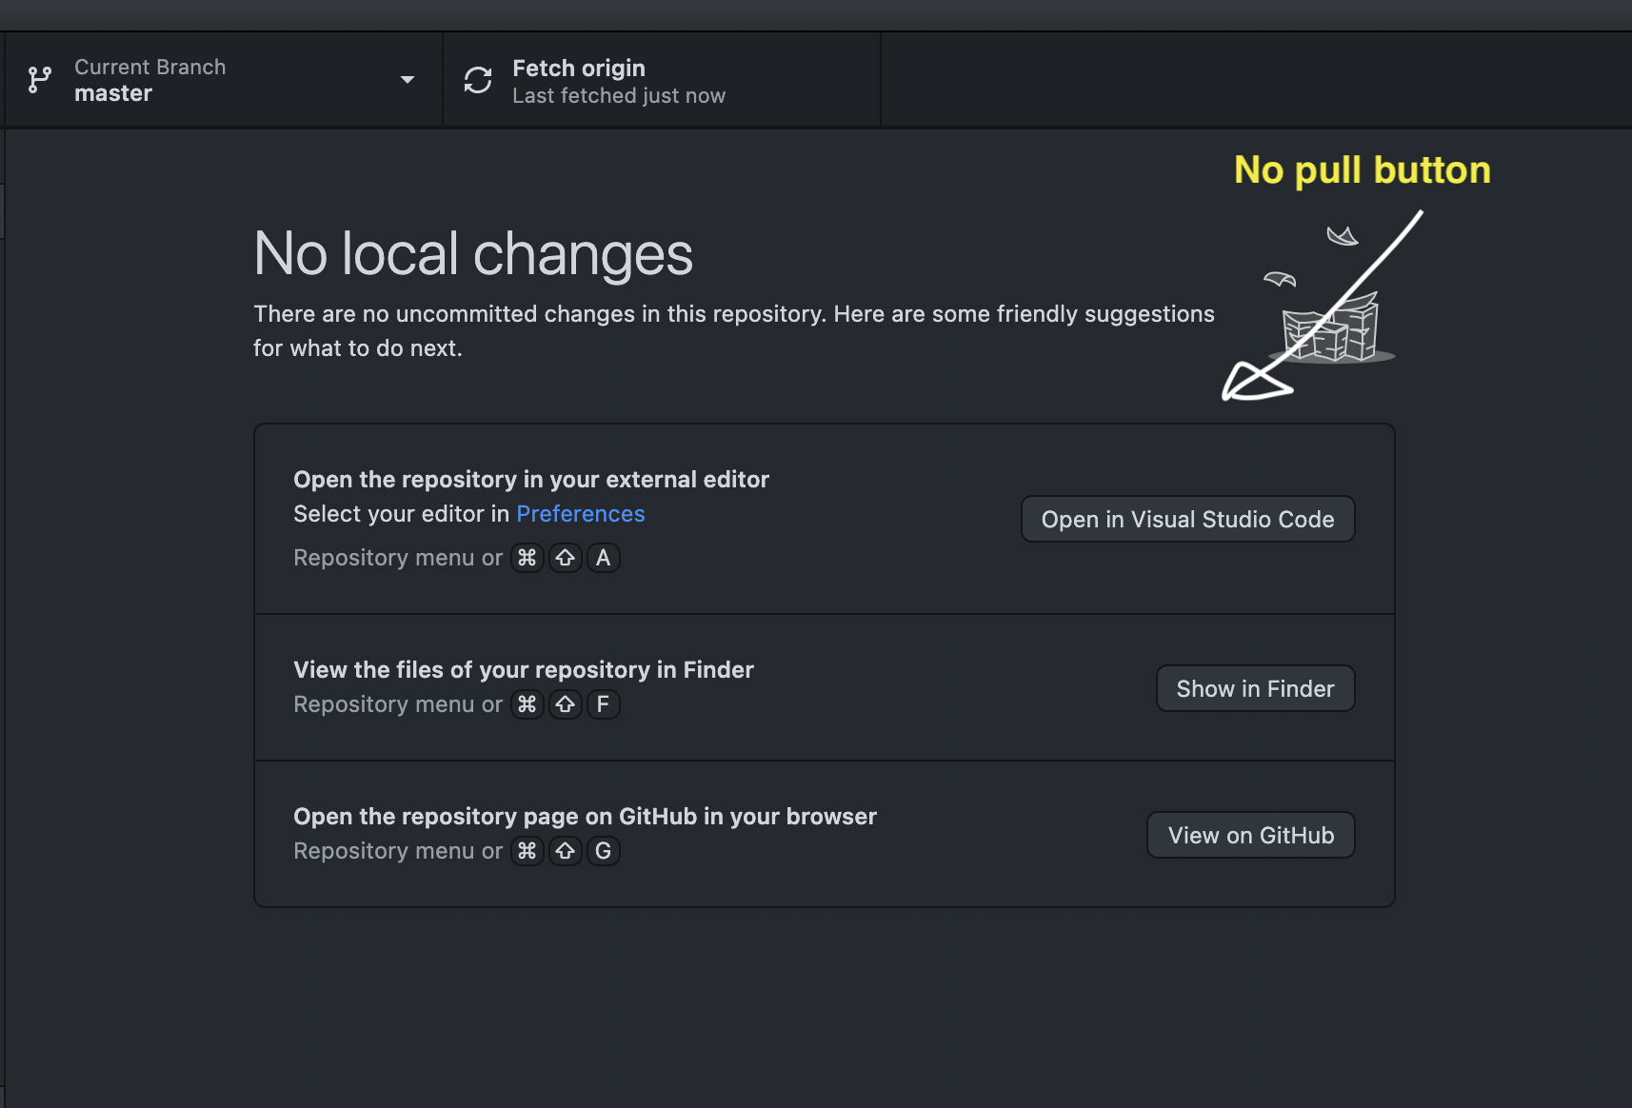
Task: Open the branch list via the chevron arrow
Action: pos(408,80)
